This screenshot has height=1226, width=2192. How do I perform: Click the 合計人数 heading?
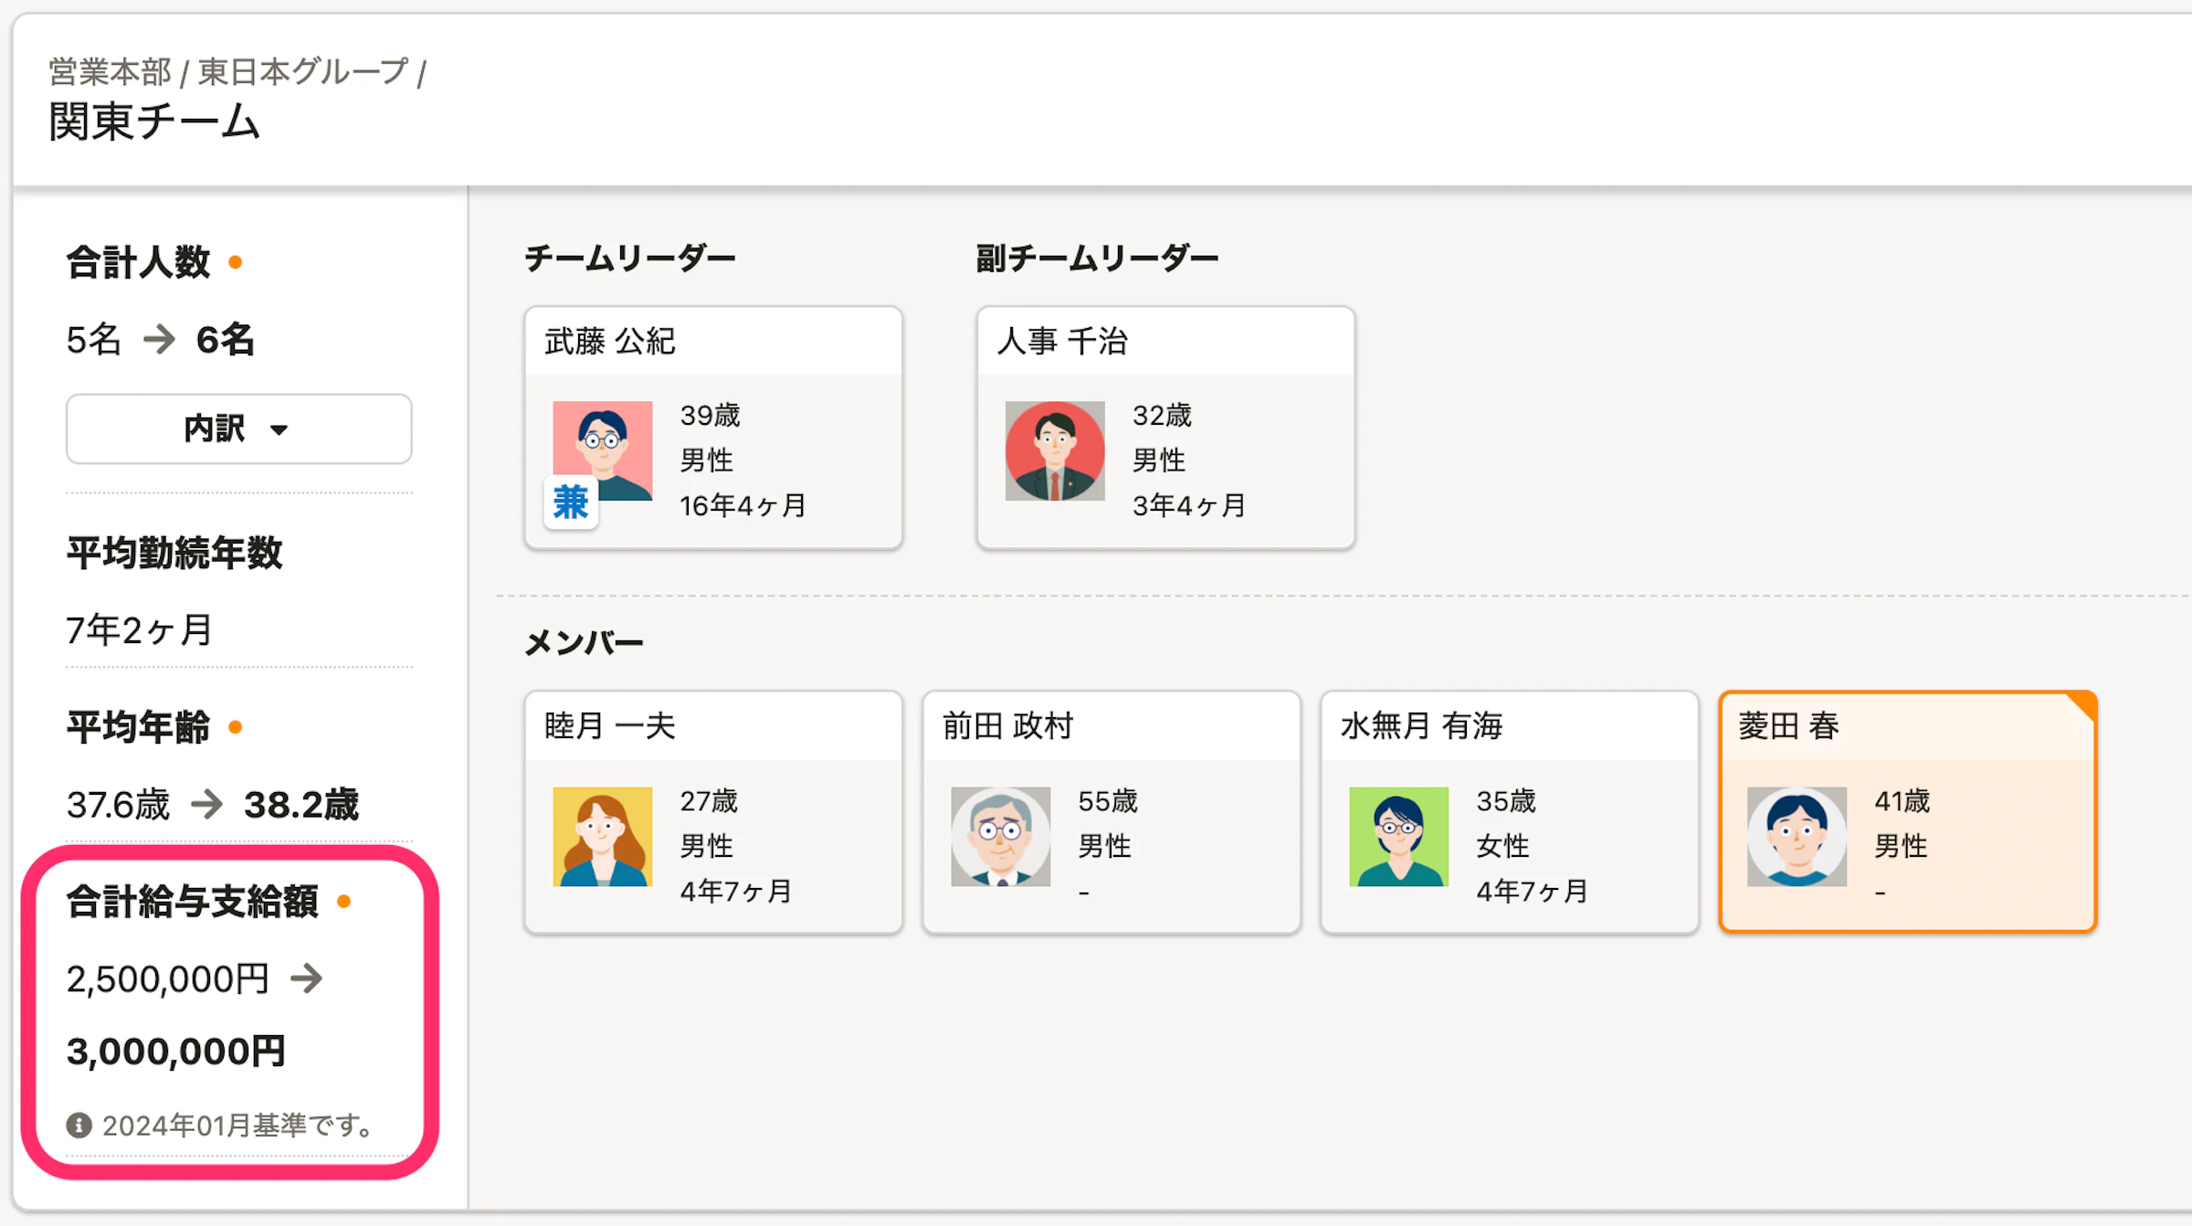(138, 262)
